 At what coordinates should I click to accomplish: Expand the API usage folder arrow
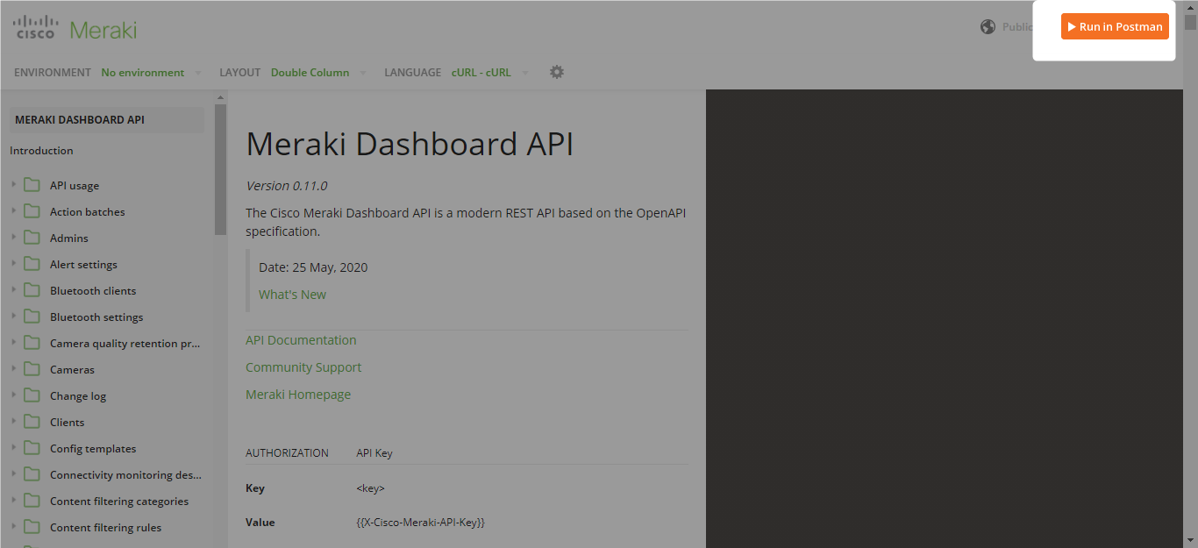point(14,185)
